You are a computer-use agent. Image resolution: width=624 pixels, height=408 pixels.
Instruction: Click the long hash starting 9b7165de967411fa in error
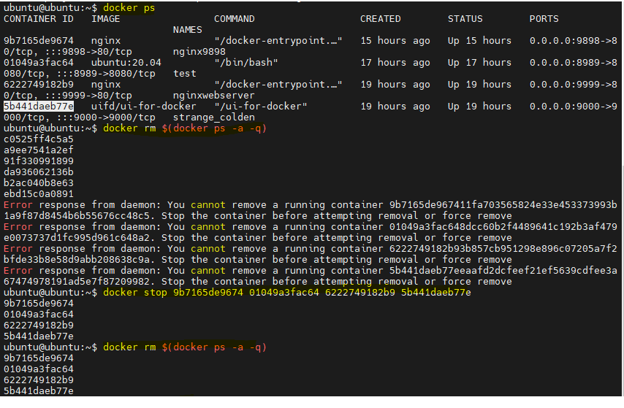click(503, 205)
